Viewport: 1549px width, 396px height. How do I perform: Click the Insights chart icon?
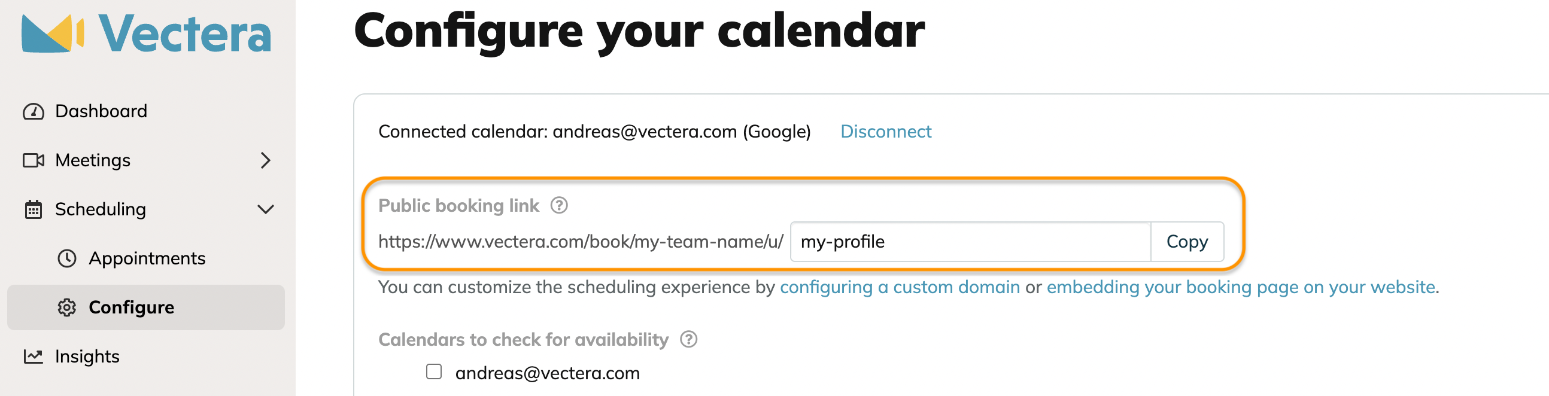point(34,357)
